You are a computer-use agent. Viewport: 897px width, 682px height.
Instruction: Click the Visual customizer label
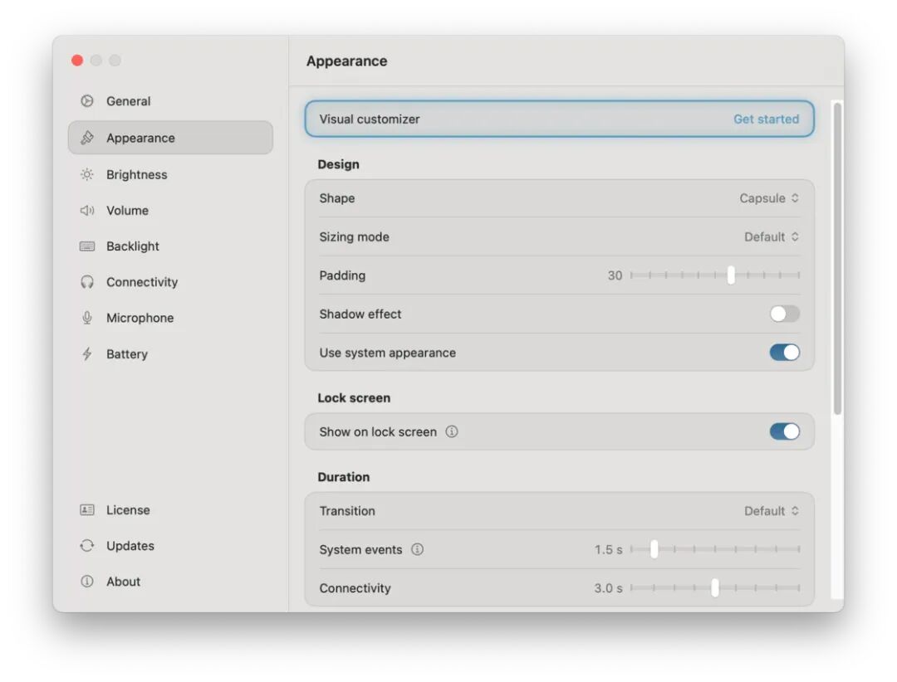(370, 119)
